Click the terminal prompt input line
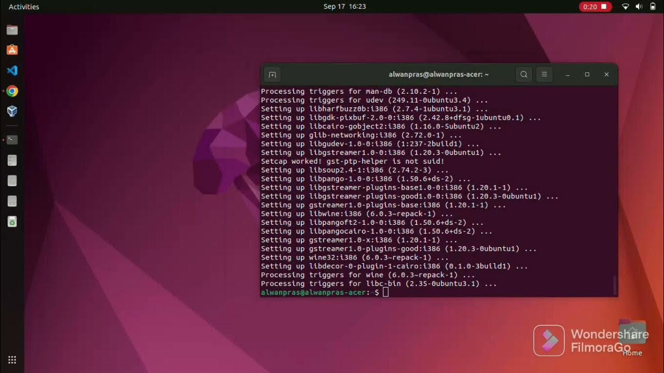The height and width of the screenshot is (373, 664). click(x=438, y=292)
